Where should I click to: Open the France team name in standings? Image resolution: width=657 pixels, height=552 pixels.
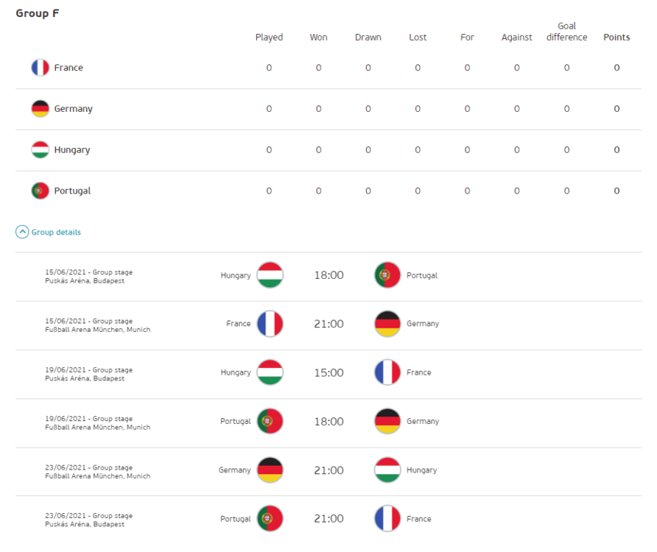(x=68, y=68)
